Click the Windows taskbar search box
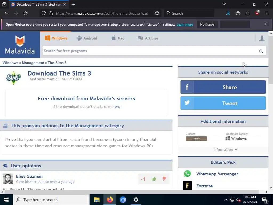Image resolution: width=273 pixels, height=205 pixels. [x=51, y=200]
